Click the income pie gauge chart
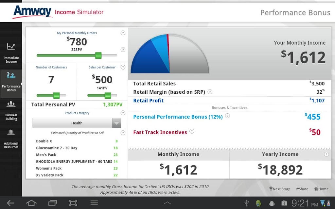The width and height of the screenshot is (335, 209). pyautogui.click(x=170, y=54)
